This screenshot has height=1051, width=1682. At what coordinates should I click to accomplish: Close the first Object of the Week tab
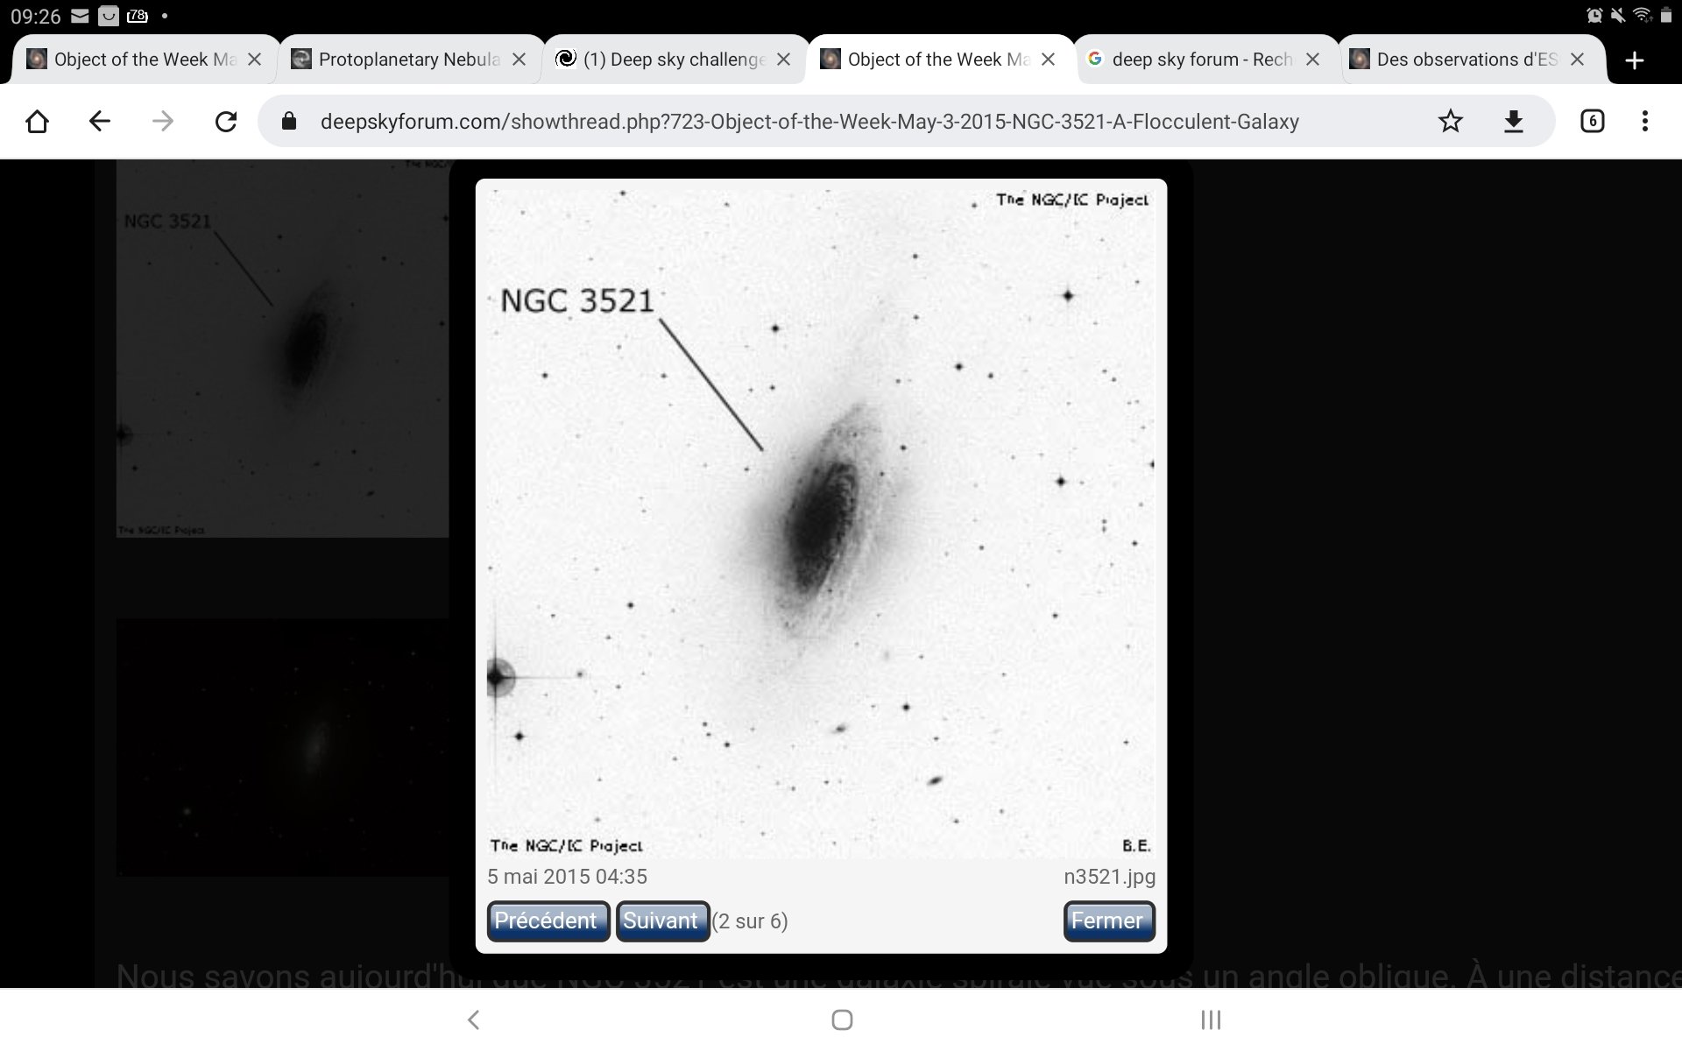click(x=254, y=60)
